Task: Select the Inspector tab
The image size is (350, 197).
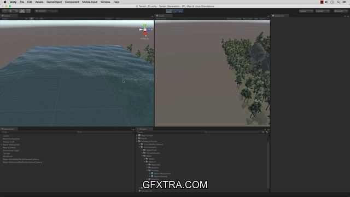Action: click(x=279, y=16)
